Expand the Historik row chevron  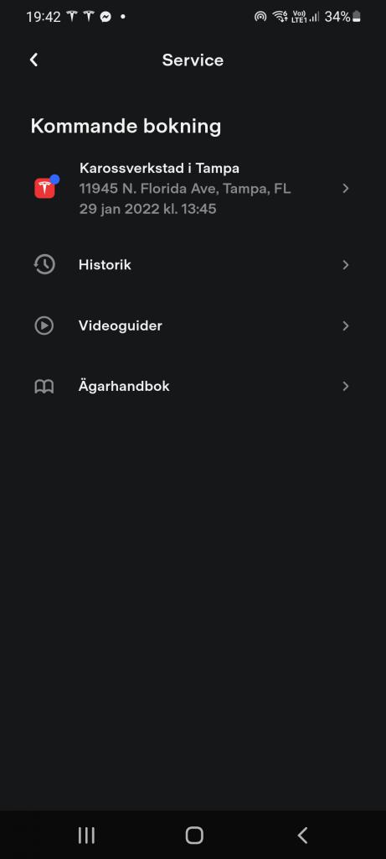pos(345,265)
